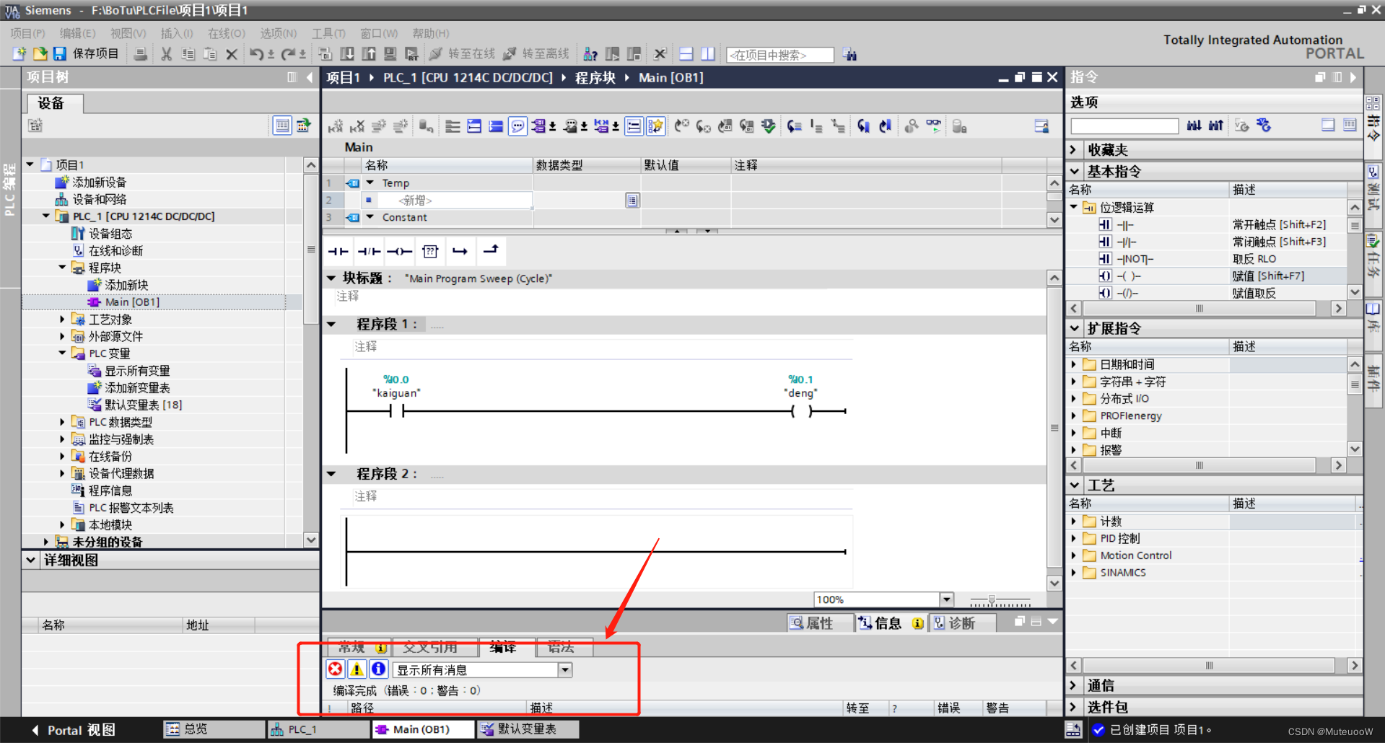1385x743 pixels.
Task: Switch to the 语法 tab
Action: pyautogui.click(x=561, y=647)
